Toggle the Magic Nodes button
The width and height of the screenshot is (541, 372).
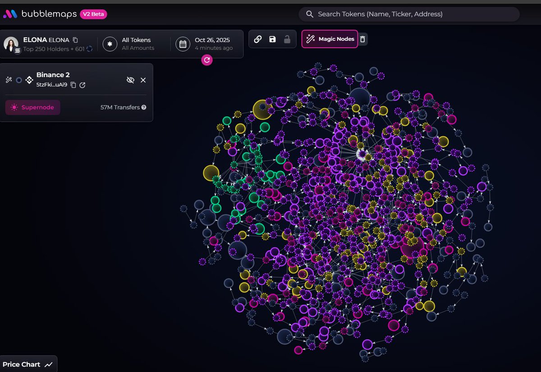tap(330, 39)
